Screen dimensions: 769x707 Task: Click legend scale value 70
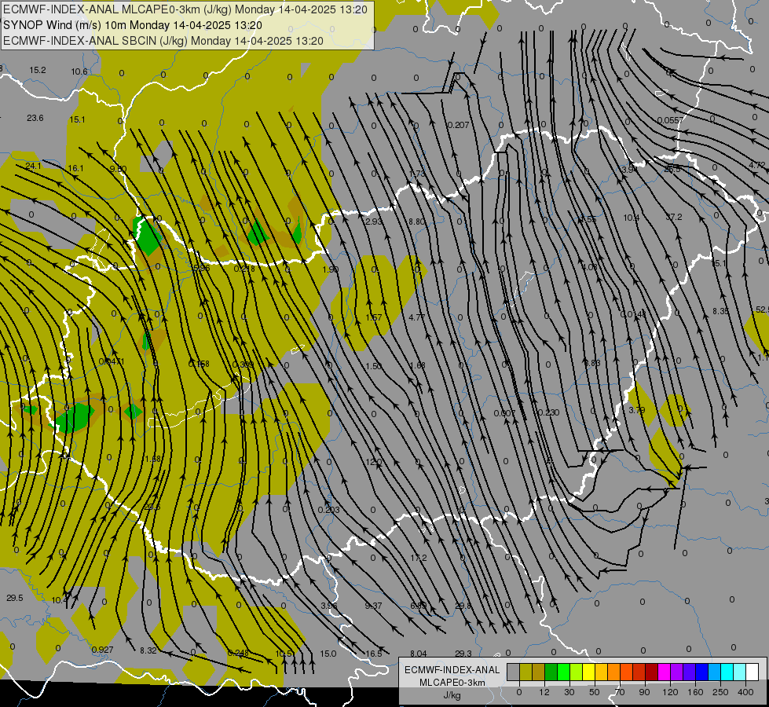[620, 692]
